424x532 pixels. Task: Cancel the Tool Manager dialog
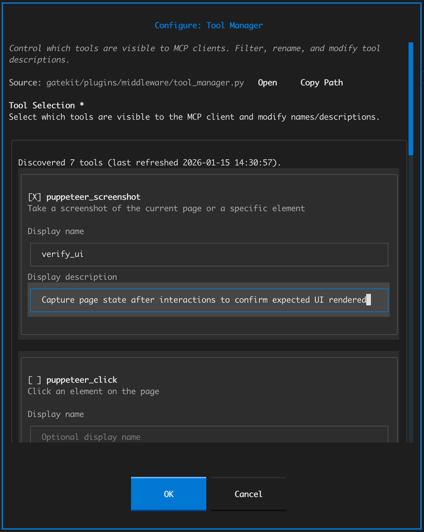click(x=248, y=494)
